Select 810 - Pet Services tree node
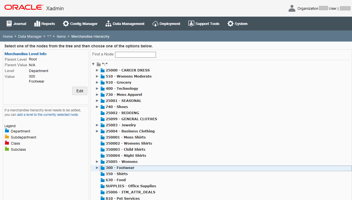Image resolution: width=352 pixels, height=200 pixels. (123, 198)
